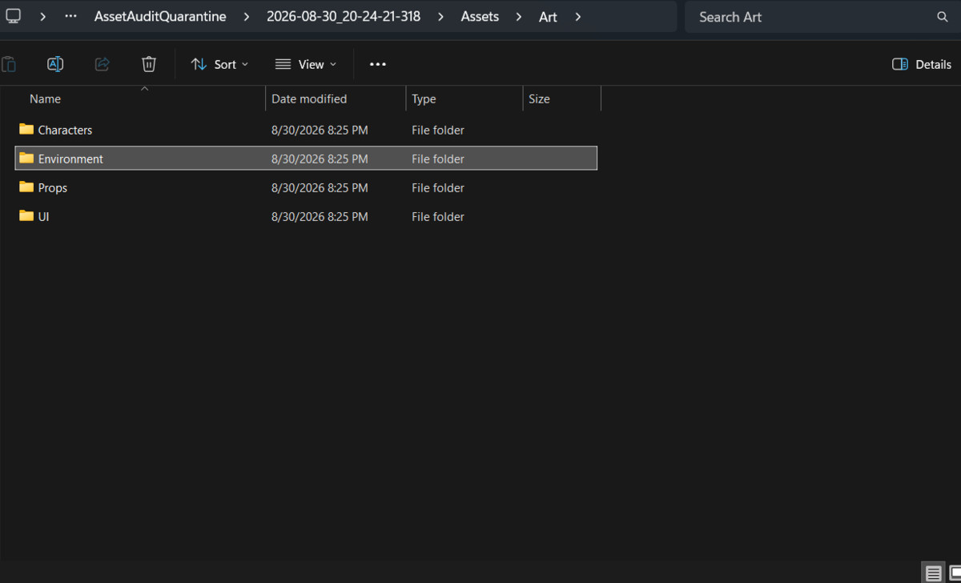Click the Props folder icon
Image resolution: width=961 pixels, height=583 pixels.
tap(26, 187)
